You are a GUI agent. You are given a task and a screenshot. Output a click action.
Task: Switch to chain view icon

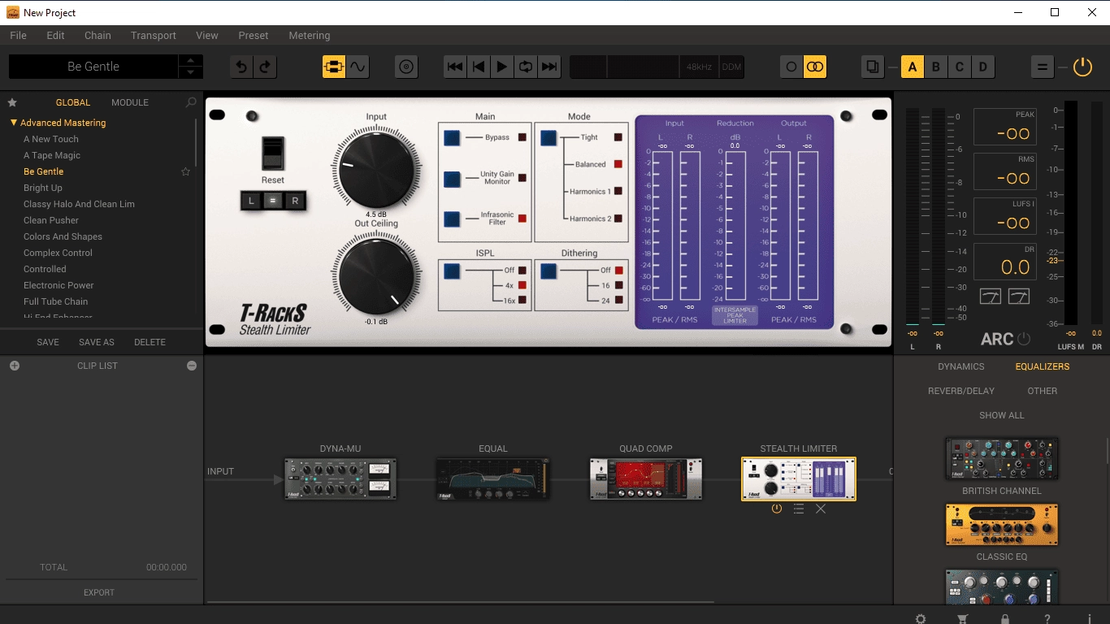point(334,67)
